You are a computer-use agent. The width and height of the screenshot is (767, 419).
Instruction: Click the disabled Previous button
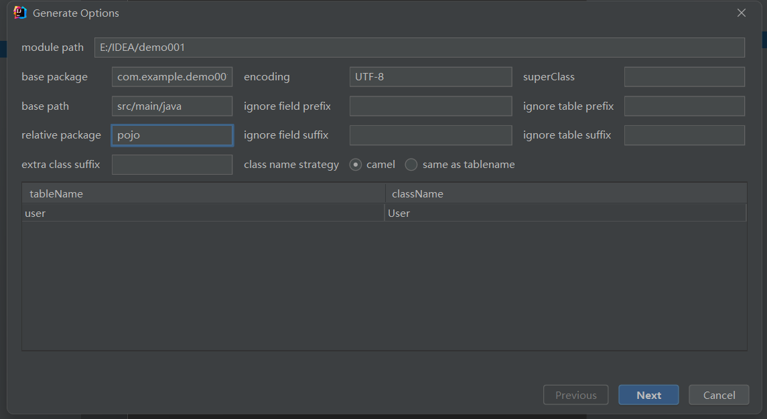click(x=575, y=395)
